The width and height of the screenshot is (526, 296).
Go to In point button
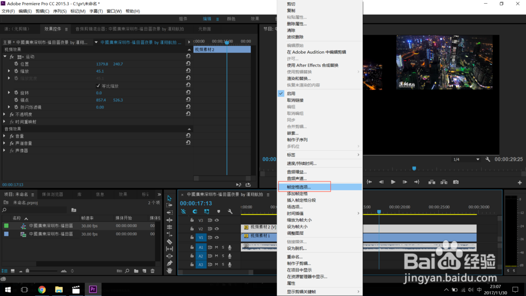click(369, 182)
